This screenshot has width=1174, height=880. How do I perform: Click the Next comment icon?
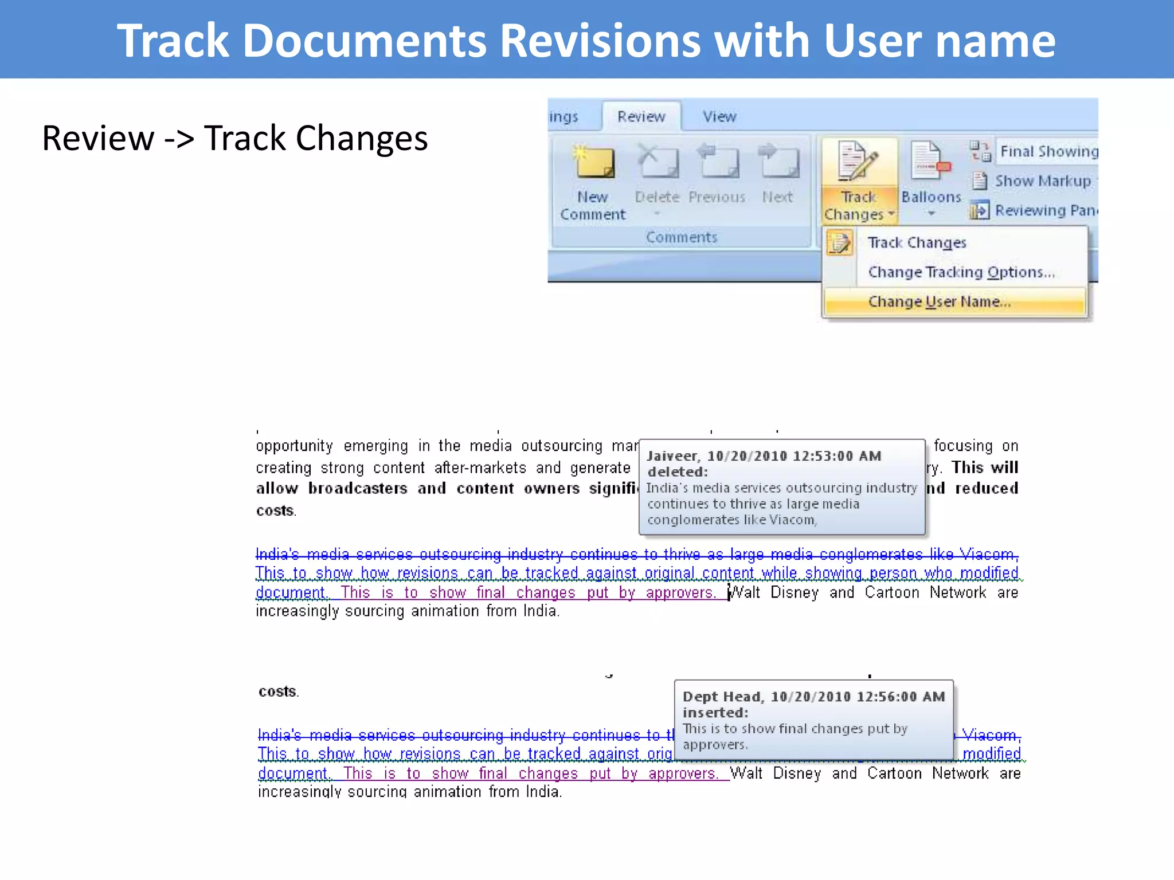point(778,162)
